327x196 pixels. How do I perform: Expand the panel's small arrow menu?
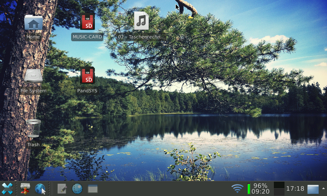coord(323,188)
